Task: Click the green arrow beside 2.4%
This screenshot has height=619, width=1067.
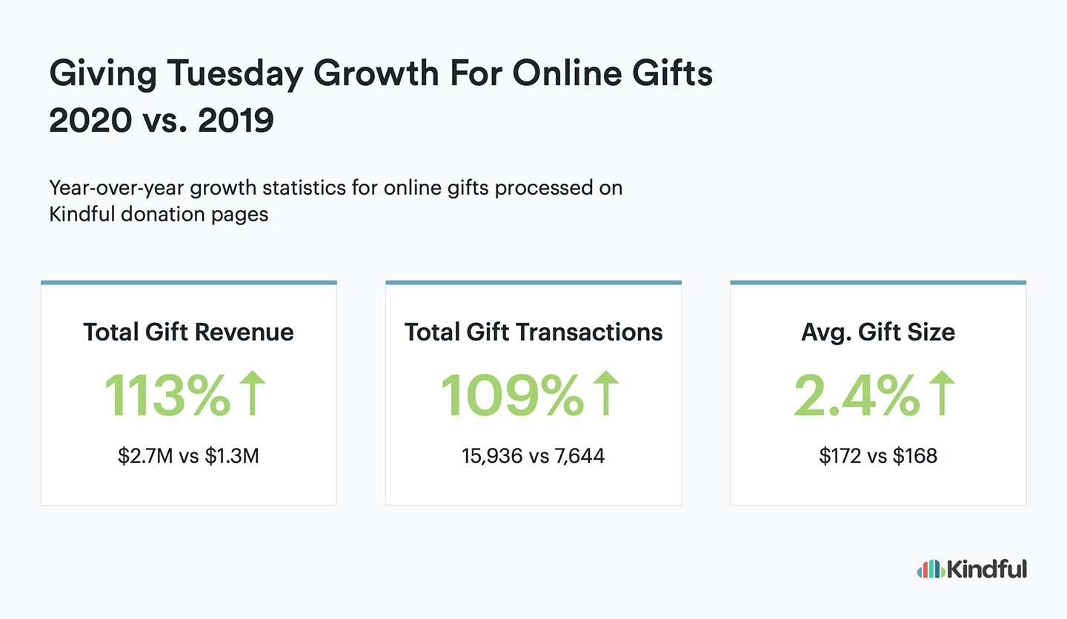Action: pyautogui.click(x=942, y=395)
